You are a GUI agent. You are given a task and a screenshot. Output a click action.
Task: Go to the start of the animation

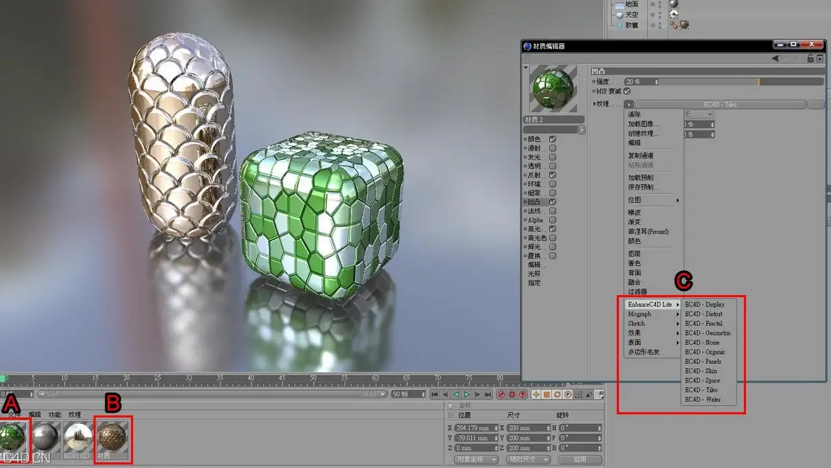pos(434,394)
